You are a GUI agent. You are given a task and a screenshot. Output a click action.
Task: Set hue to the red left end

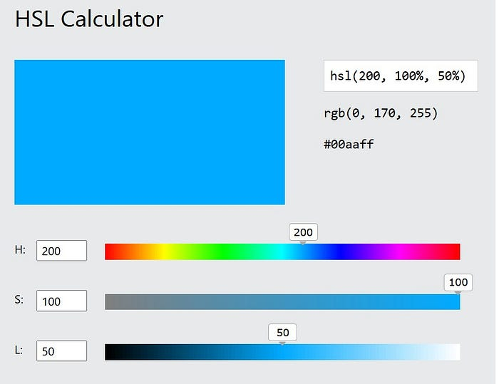107,251
